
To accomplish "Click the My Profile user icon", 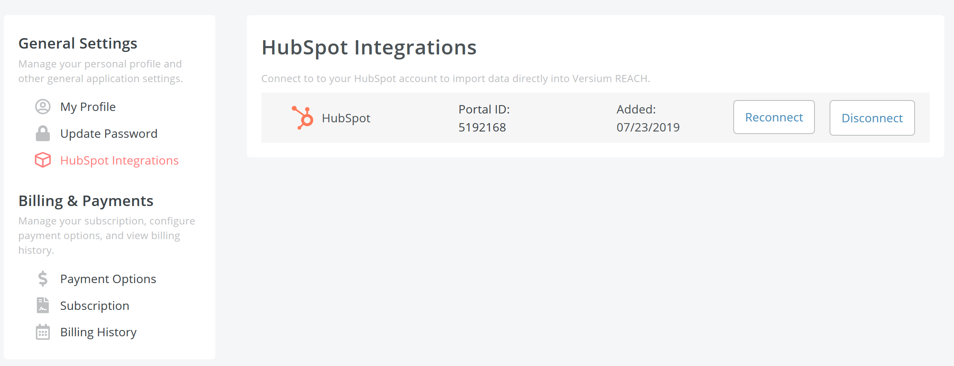I will click(x=43, y=107).
